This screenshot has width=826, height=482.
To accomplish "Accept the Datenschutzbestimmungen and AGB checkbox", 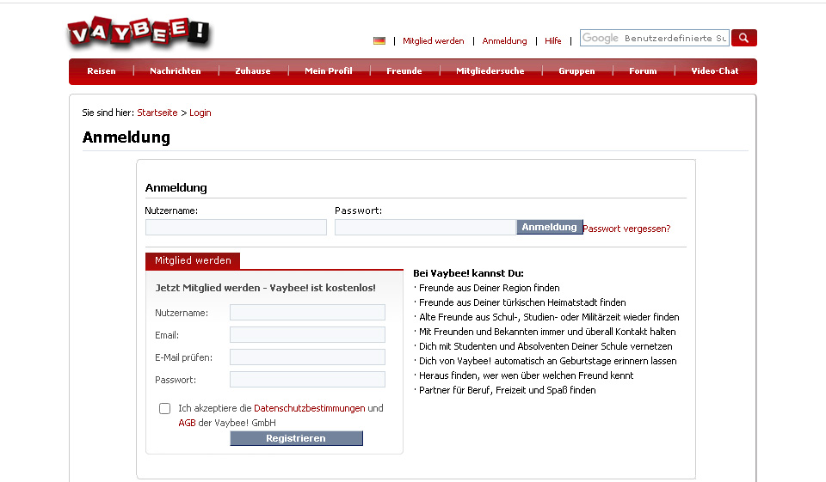I will coord(165,408).
